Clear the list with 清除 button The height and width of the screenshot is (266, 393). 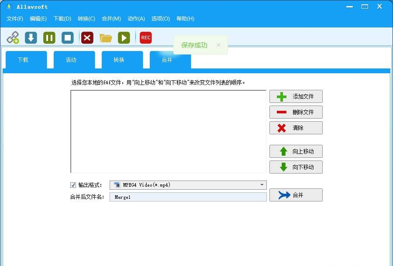[x=296, y=128]
